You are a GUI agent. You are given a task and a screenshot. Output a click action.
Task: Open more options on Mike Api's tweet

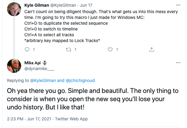click(x=178, y=62)
